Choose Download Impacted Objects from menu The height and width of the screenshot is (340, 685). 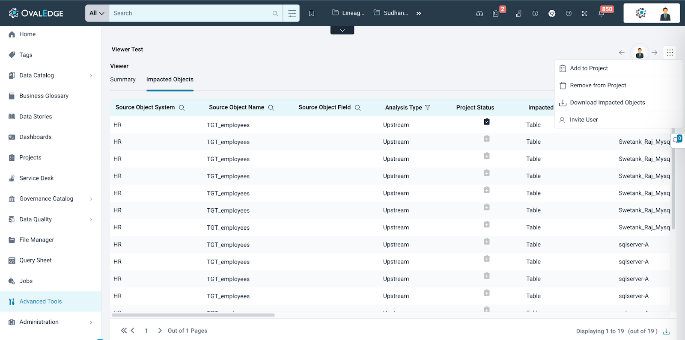[619, 103]
